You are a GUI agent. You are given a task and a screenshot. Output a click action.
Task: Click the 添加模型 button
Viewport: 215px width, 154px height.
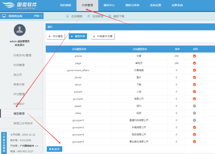click(x=56, y=36)
